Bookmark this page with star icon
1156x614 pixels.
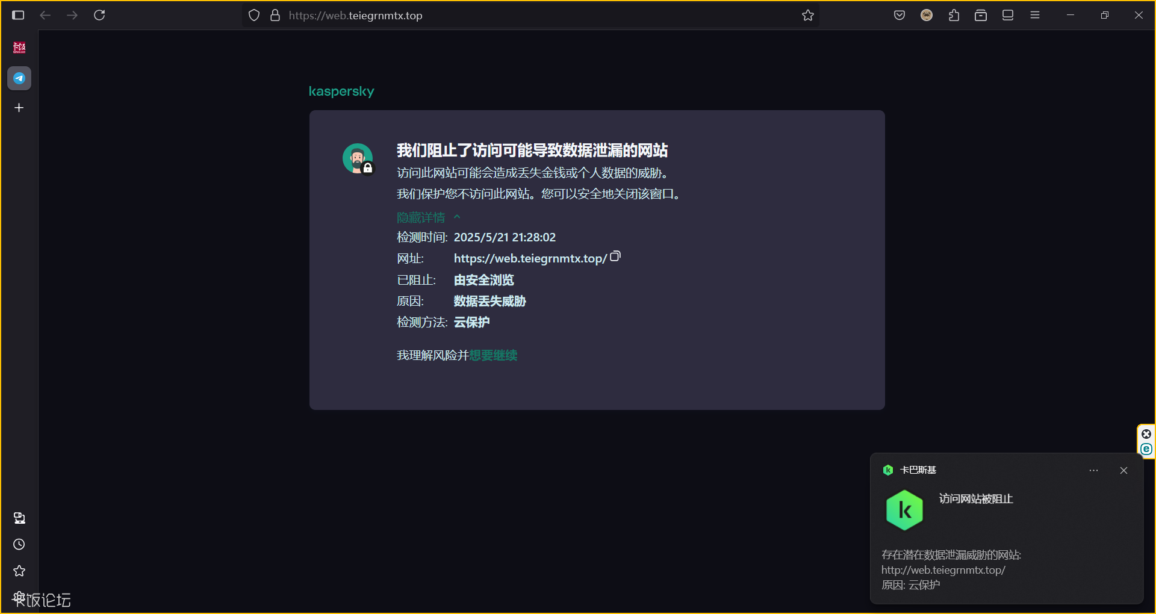808,15
